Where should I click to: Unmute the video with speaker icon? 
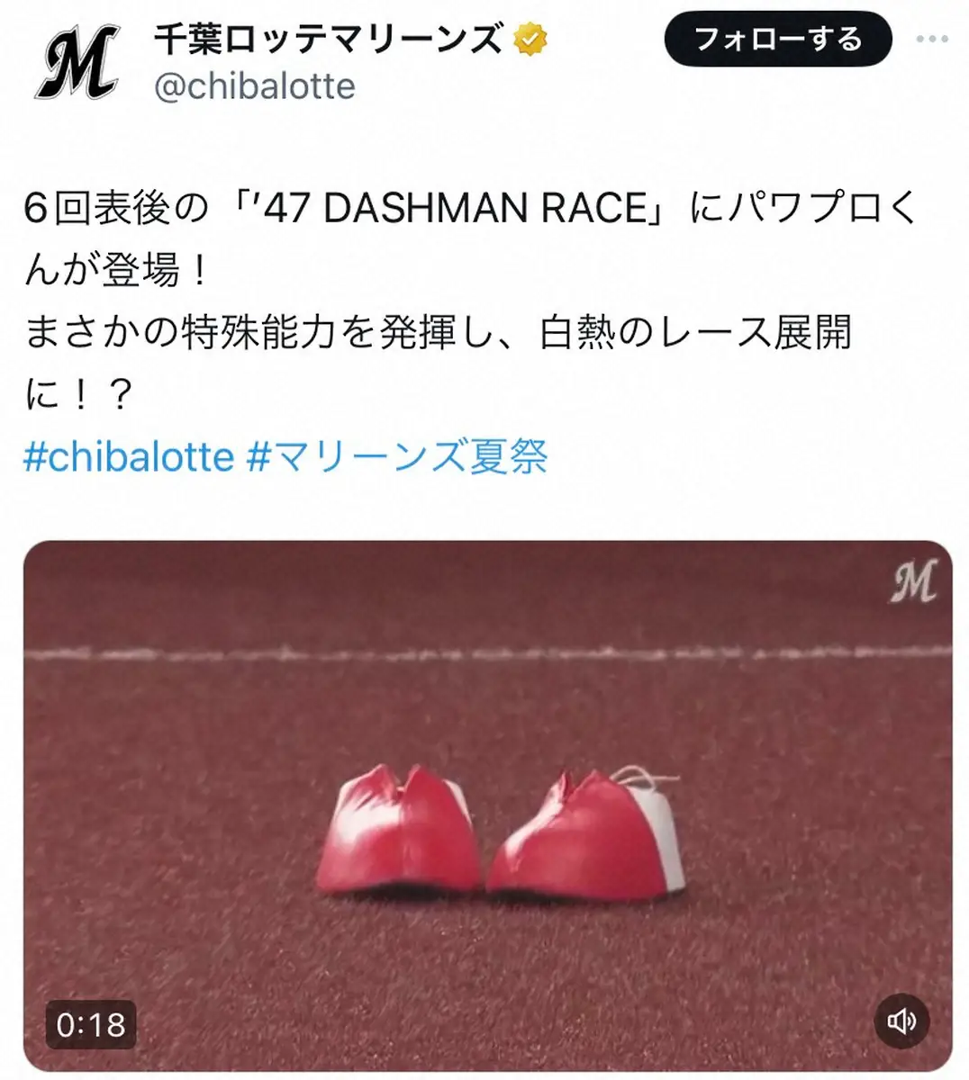(x=901, y=1021)
